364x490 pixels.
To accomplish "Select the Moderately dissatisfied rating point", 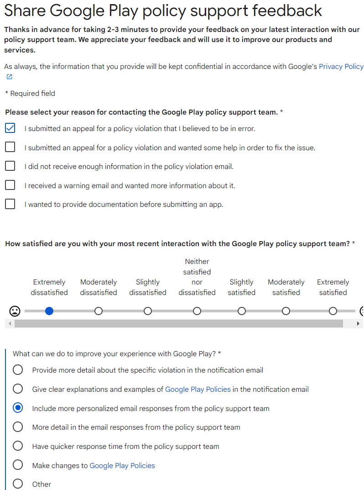I will (x=99, y=311).
